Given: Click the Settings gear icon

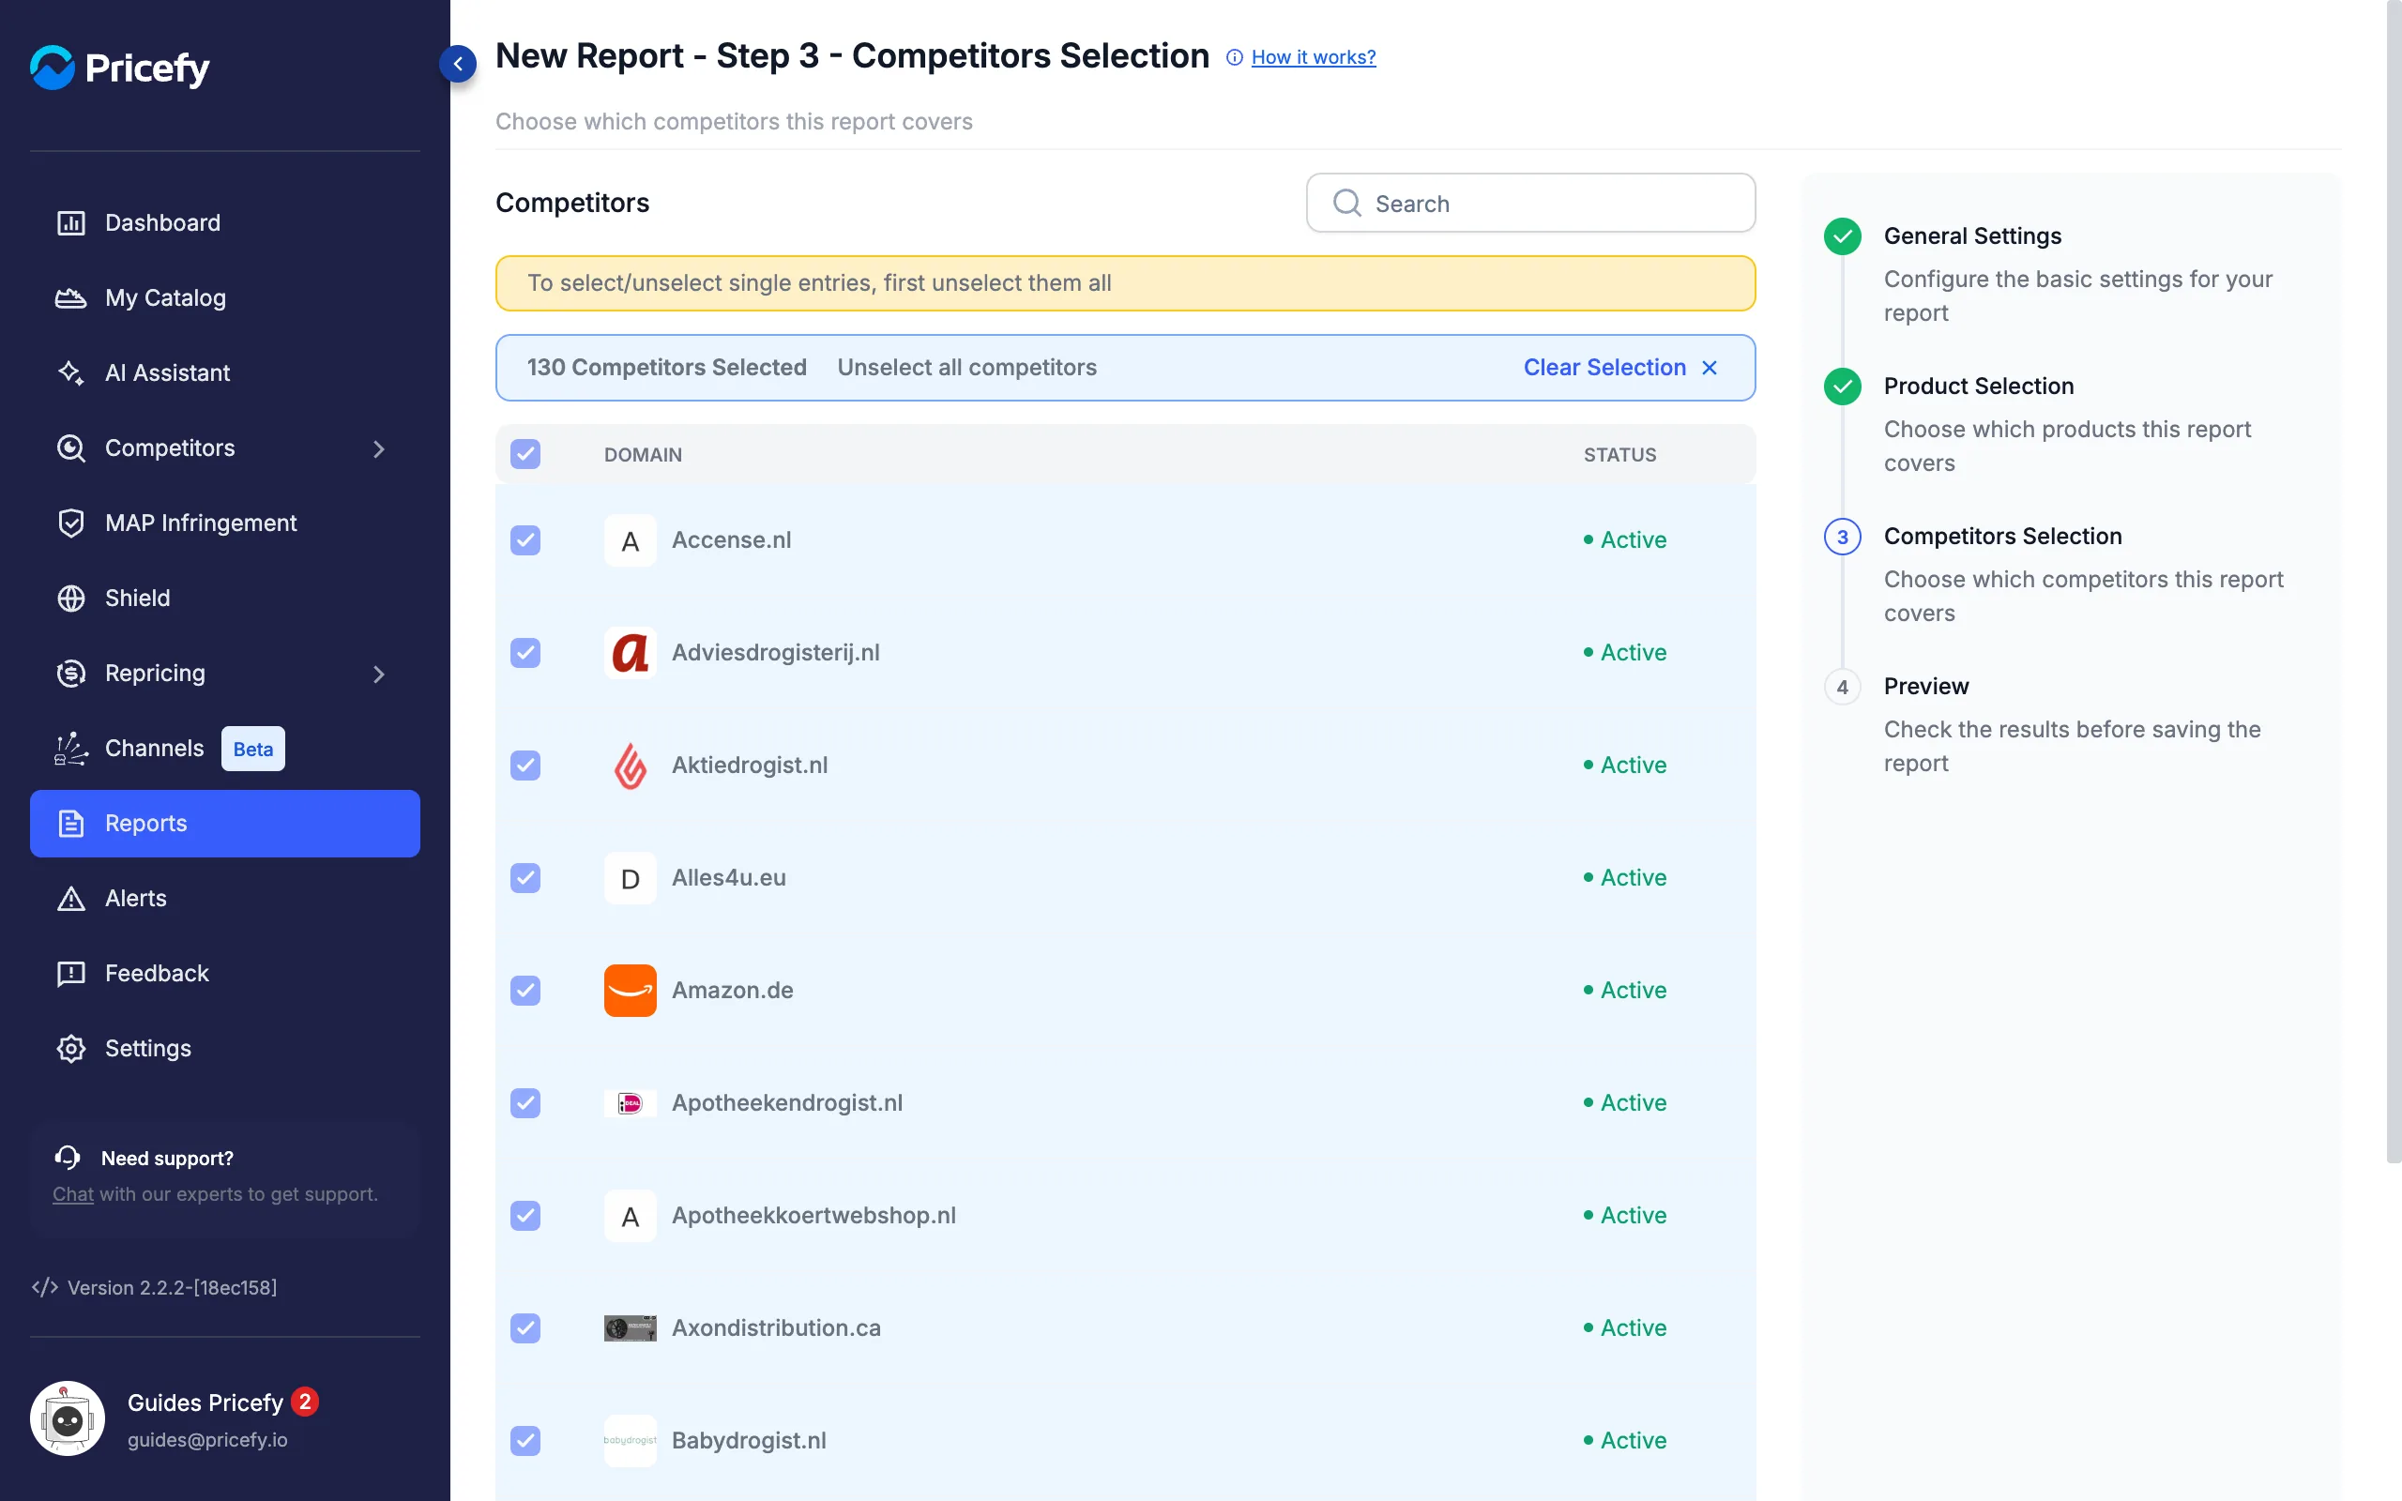Looking at the screenshot, I should pyautogui.click(x=70, y=1048).
